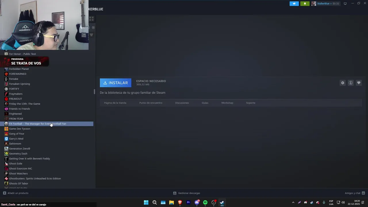Open Spotify from the taskbar
Viewport: 368px width, 207px height.
205,202
